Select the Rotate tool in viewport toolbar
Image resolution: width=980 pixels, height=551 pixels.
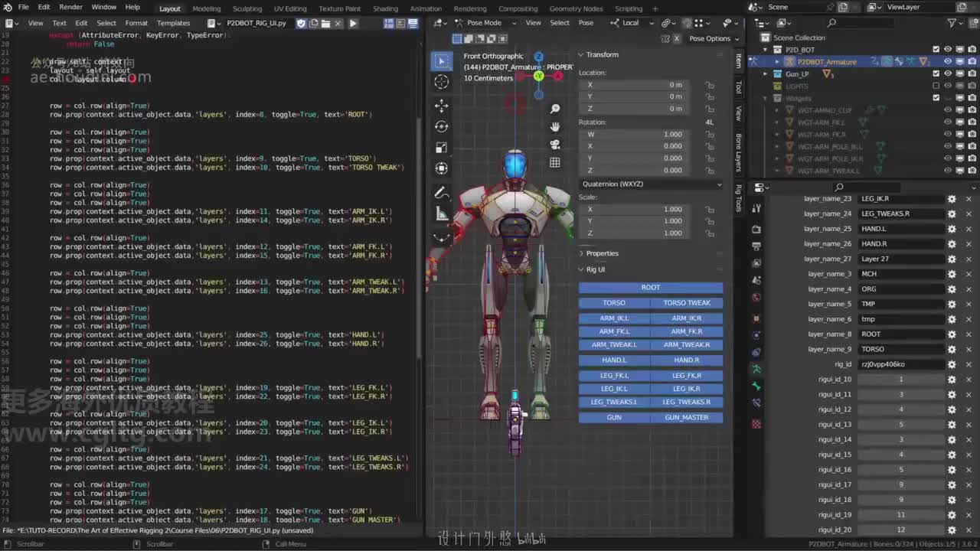point(442,126)
